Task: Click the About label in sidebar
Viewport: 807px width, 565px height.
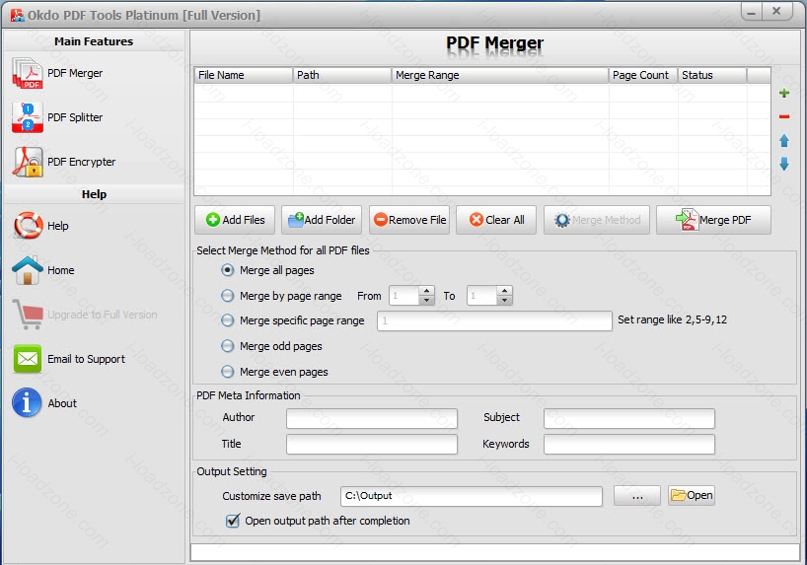Action: (62, 403)
